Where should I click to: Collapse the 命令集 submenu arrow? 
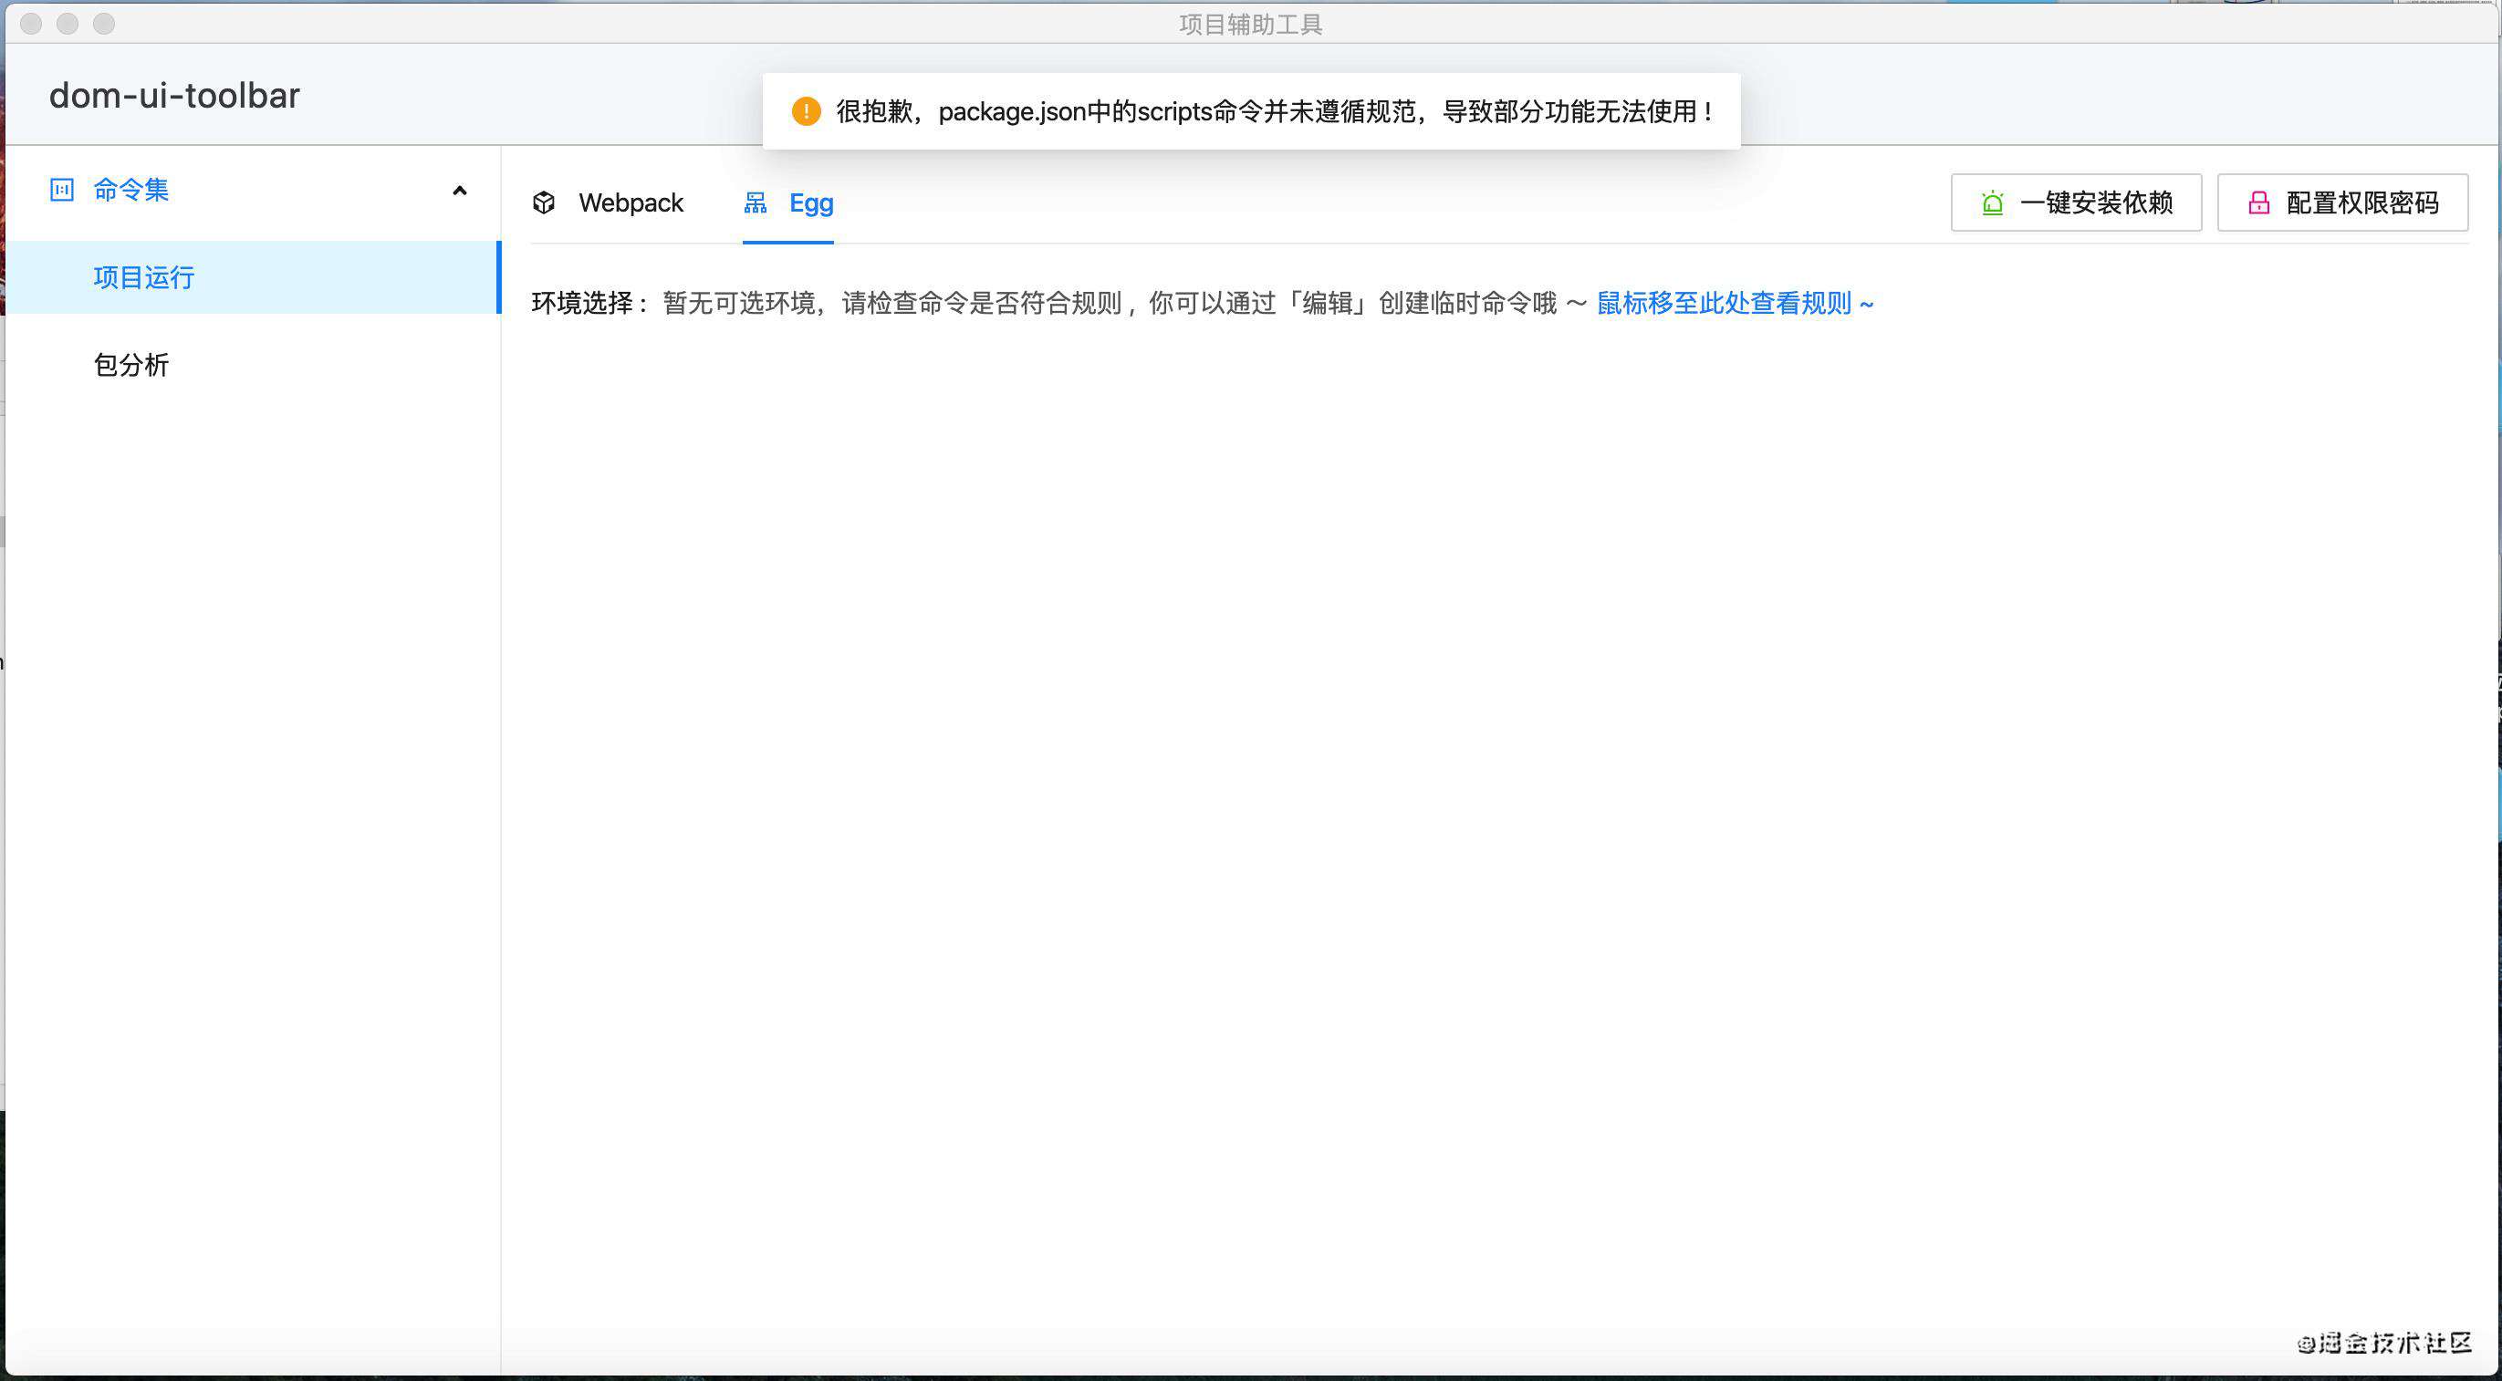point(459,191)
